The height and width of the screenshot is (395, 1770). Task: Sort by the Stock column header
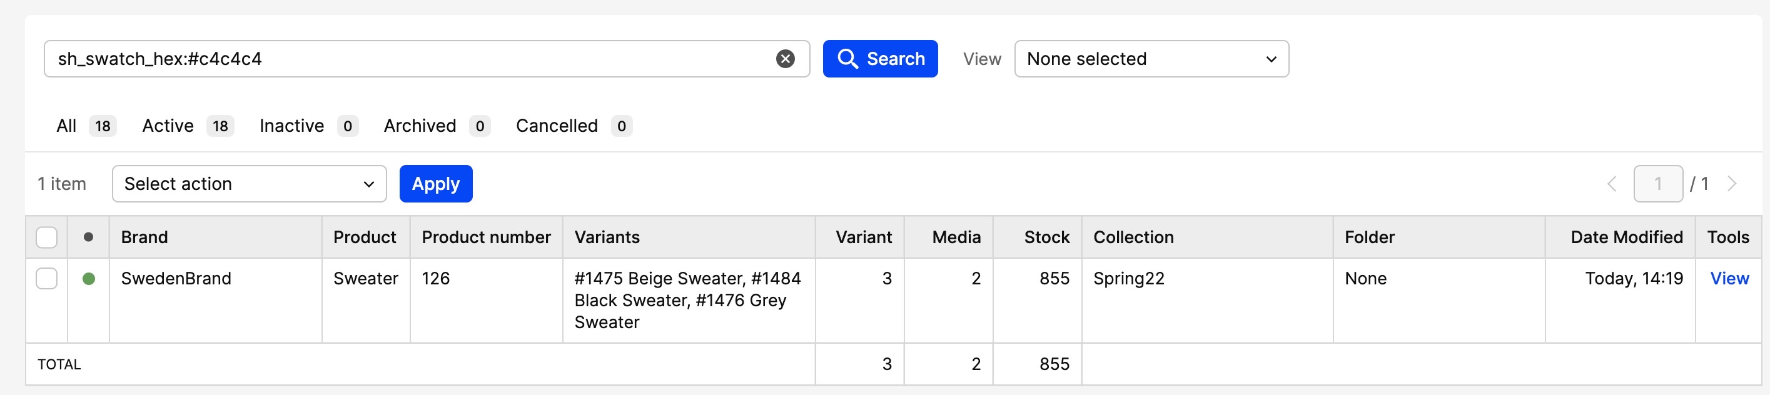click(1046, 237)
